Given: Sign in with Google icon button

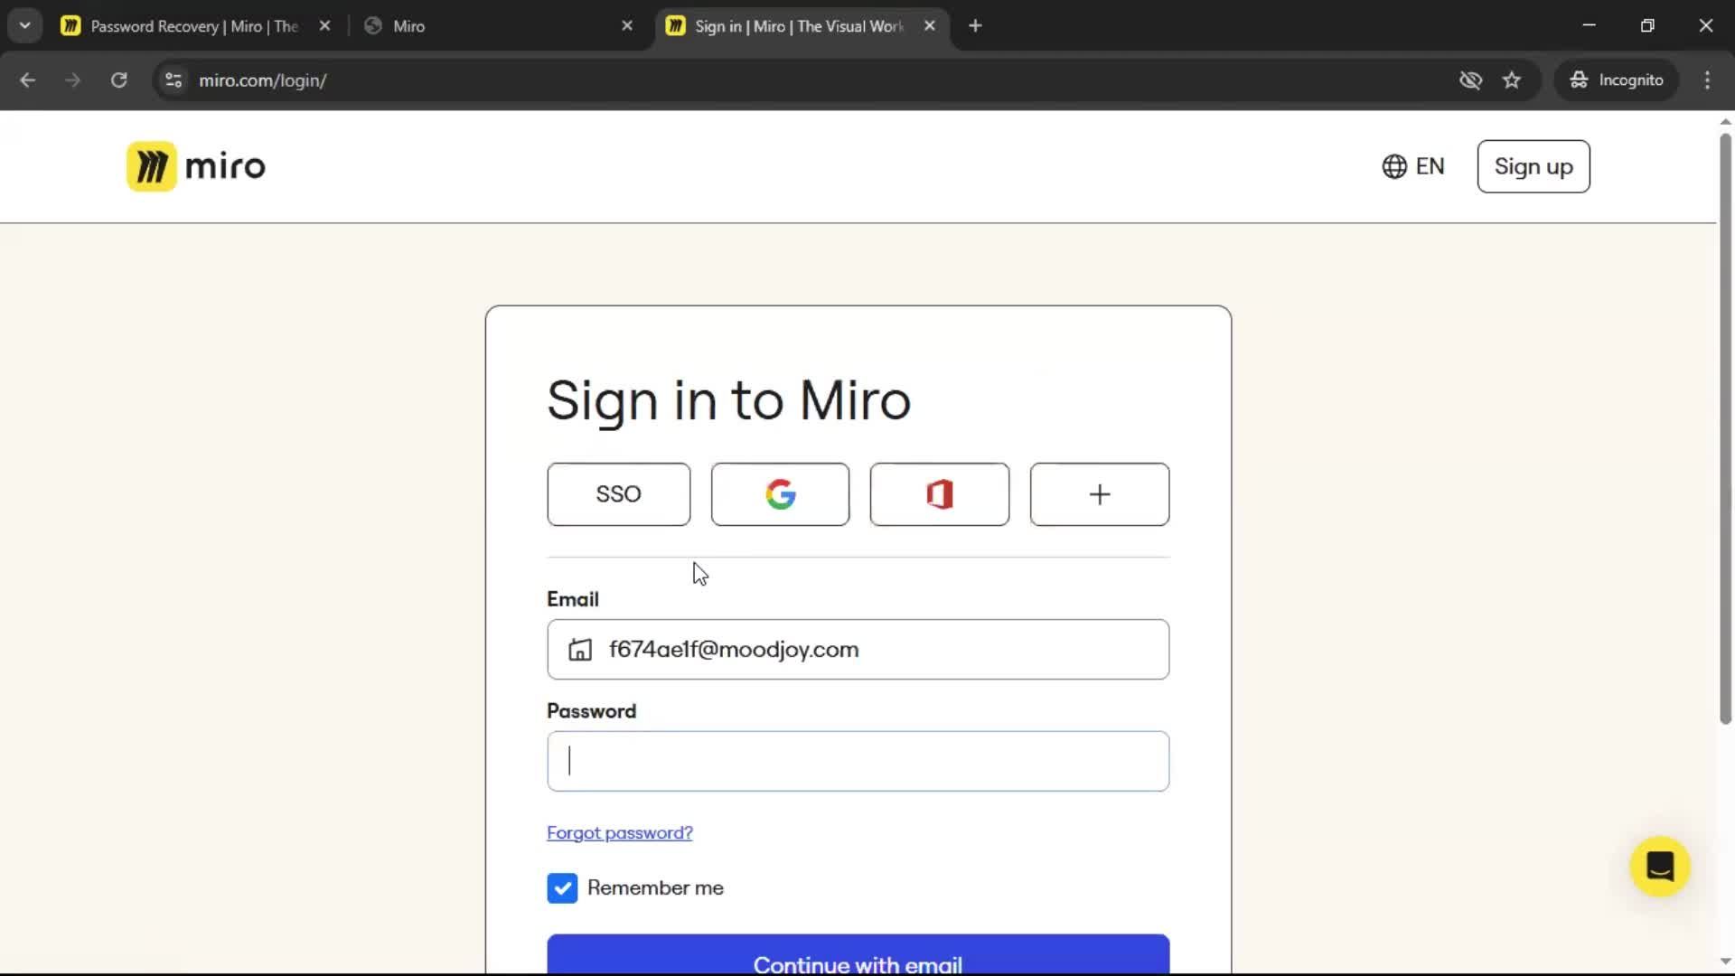Looking at the screenshot, I should (x=780, y=494).
